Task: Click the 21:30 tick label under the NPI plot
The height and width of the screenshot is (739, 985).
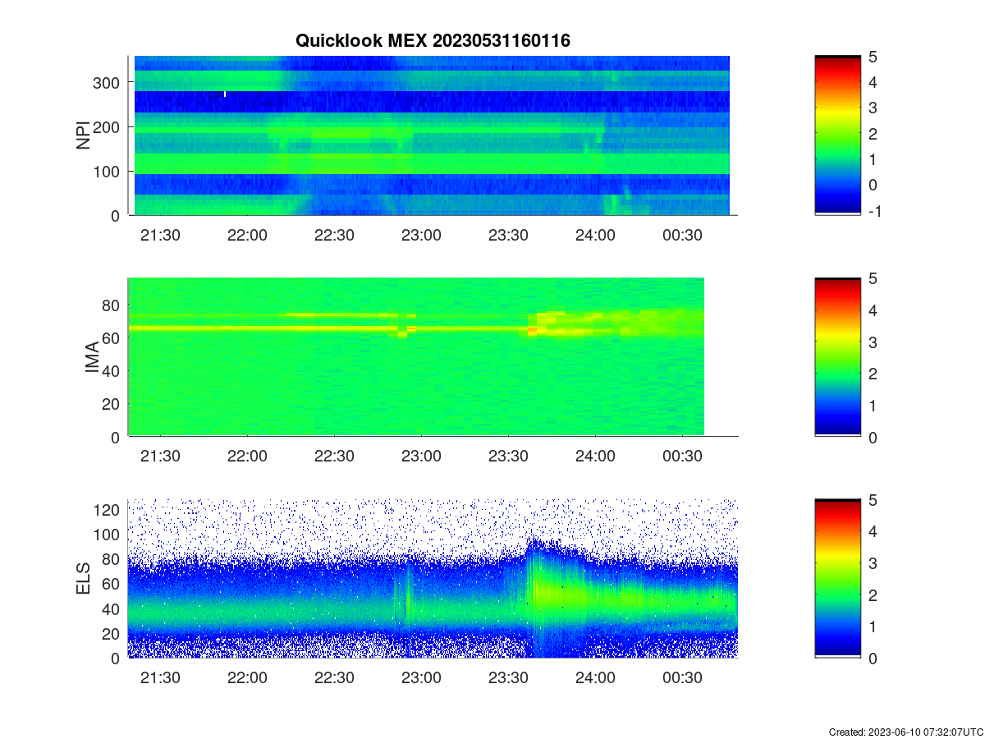Action: [x=160, y=235]
